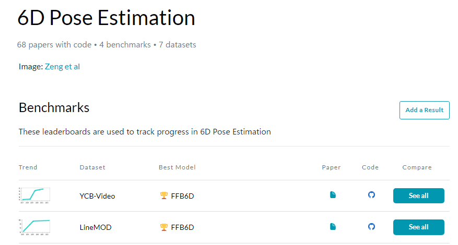Select FFB6D best model for YCB-Video
Image resolution: width=458 pixels, height=245 pixels.
click(182, 196)
